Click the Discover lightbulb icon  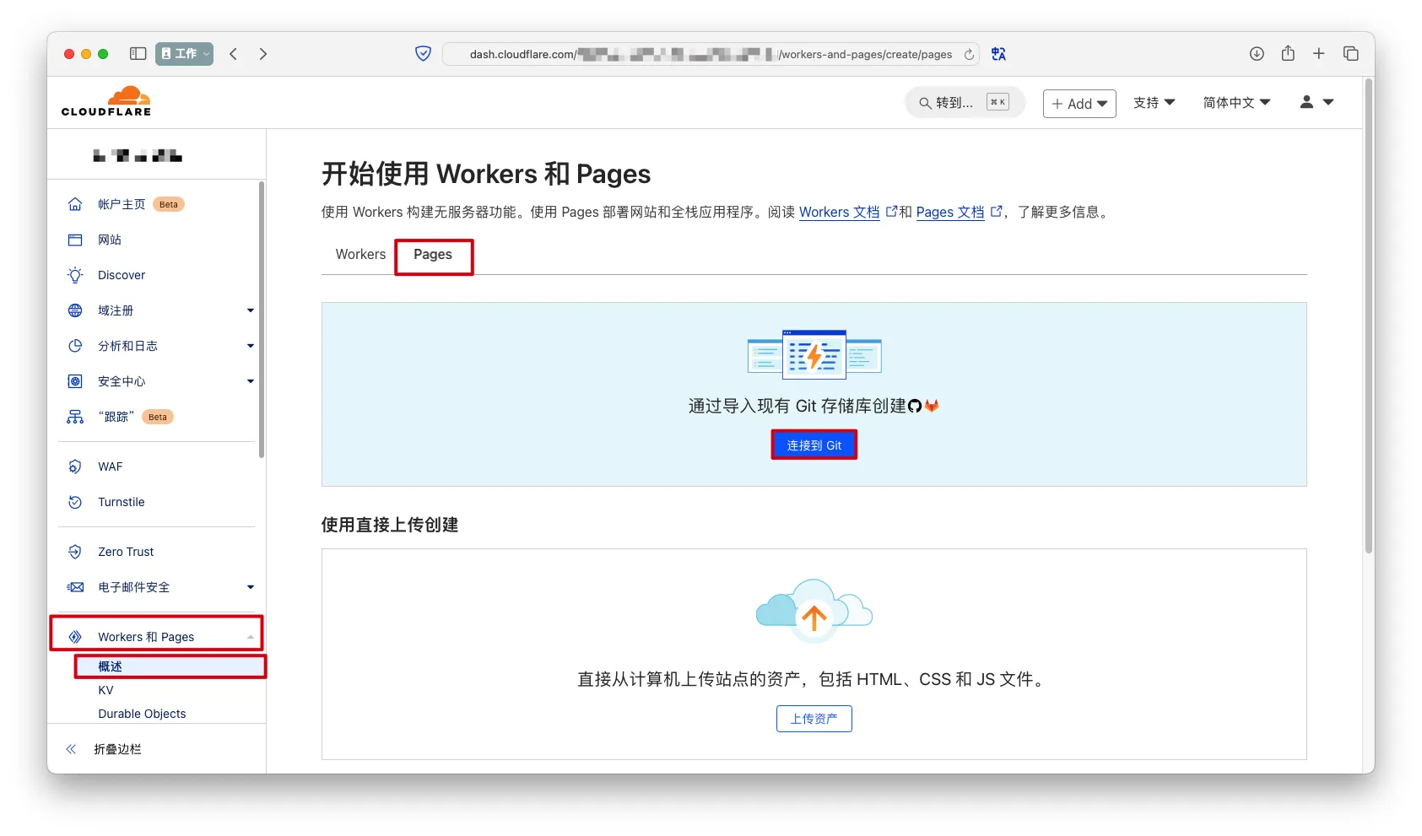pos(75,275)
